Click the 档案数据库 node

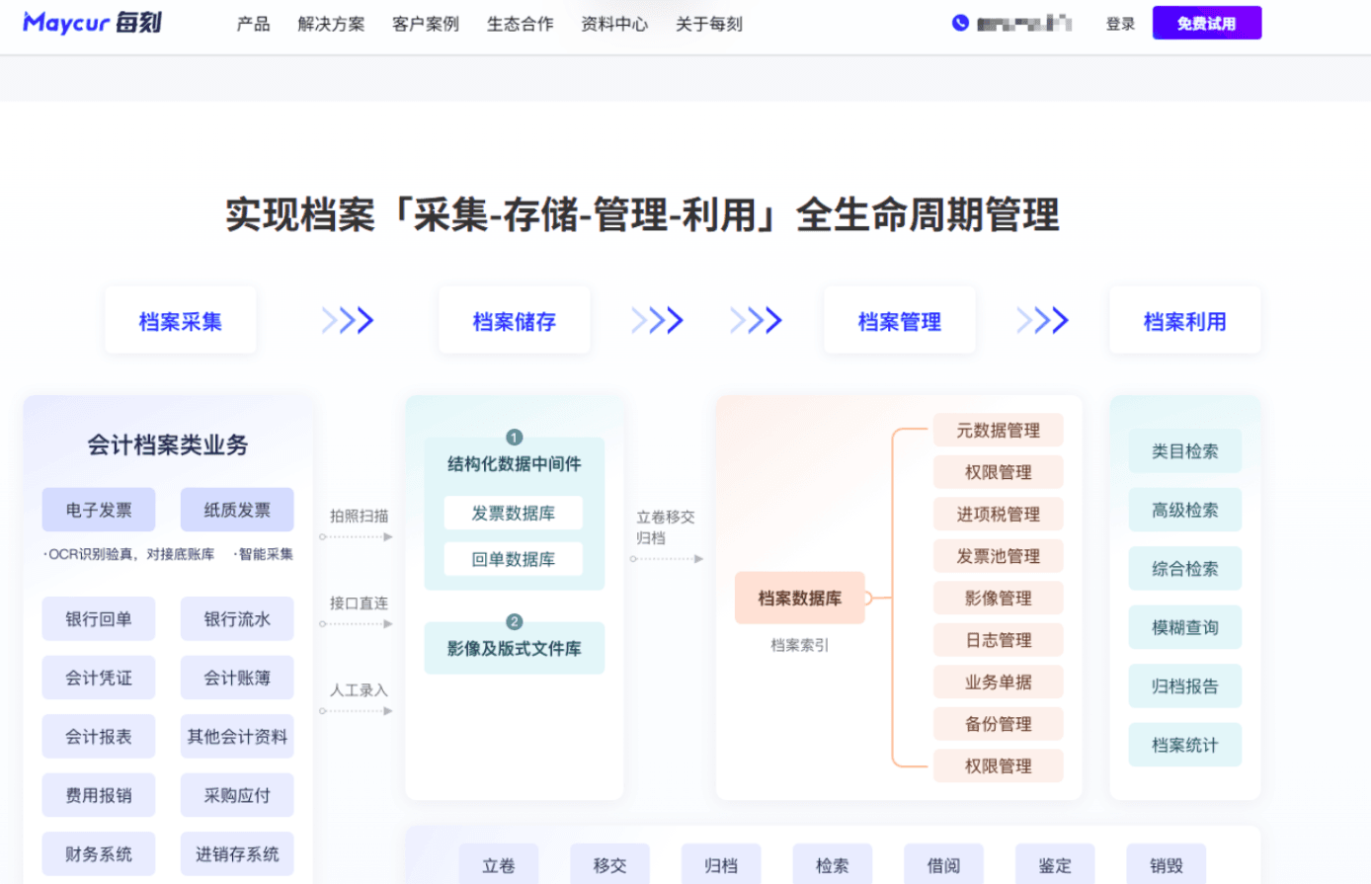[x=800, y=598]
